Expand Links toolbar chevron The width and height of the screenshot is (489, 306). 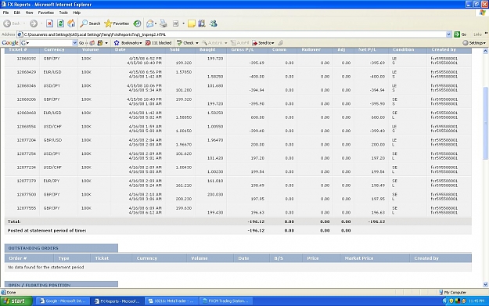[486, 34]
